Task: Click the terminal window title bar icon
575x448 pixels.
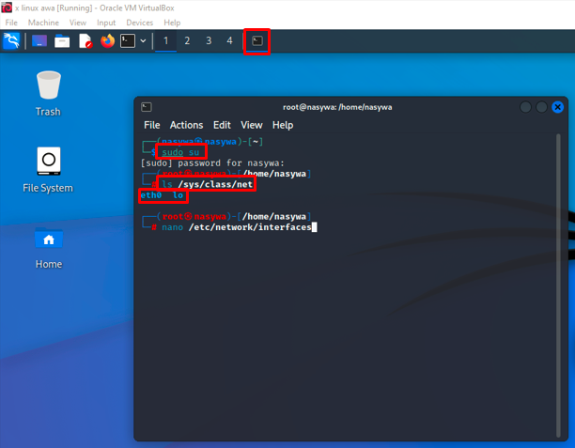Action: tap(147, 107)
